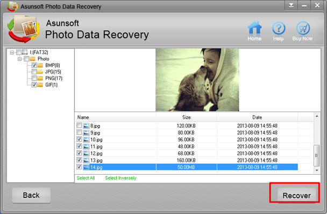
Task: Select the I:(FAT32) tree label
Action: [x=39, y=52]
